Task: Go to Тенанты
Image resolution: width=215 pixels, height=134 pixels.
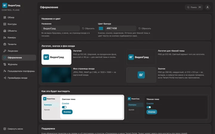Action: click(x=19, y=44)
